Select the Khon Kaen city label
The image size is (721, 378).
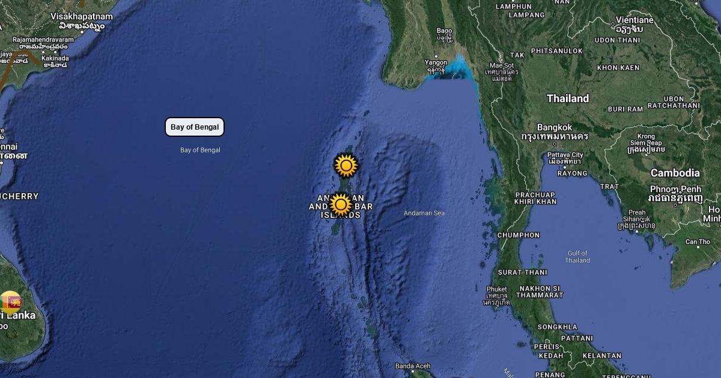[x=618, y=68]
